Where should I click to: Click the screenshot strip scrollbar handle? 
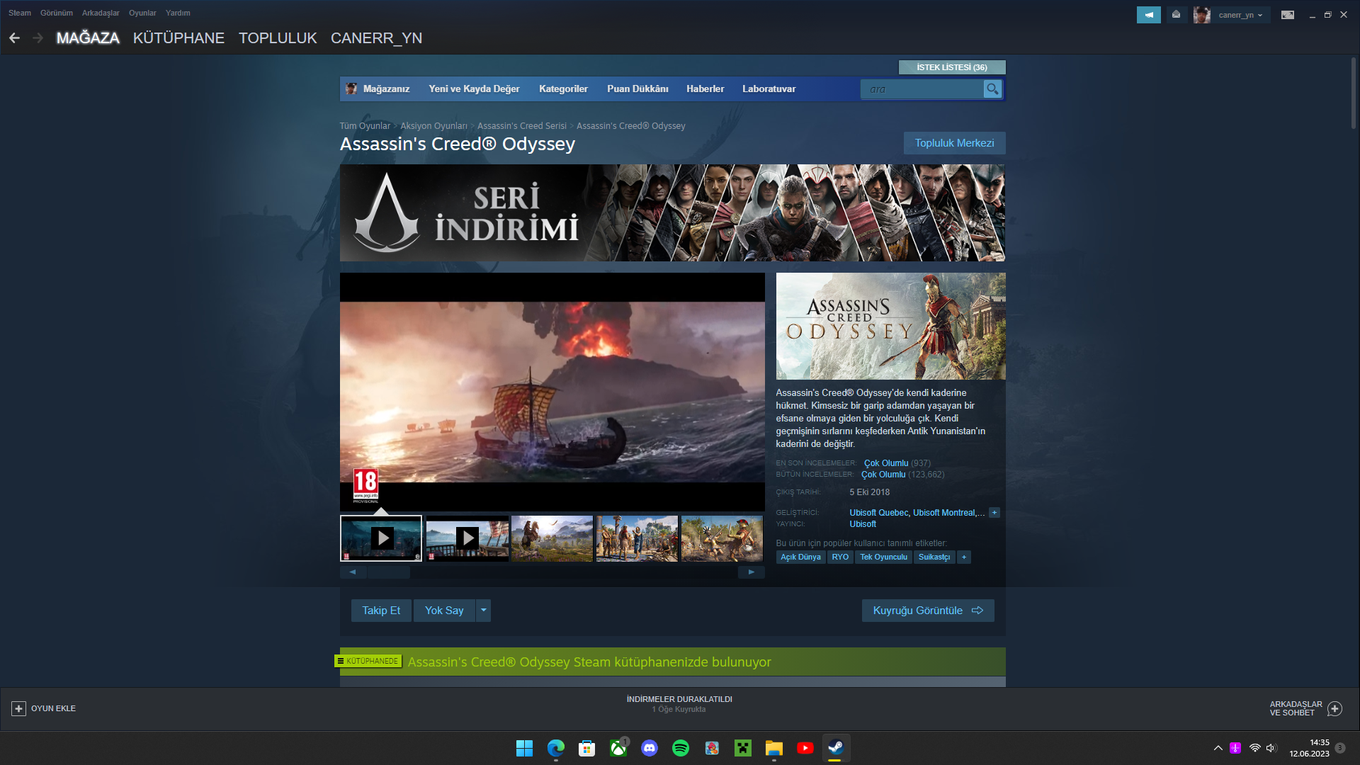(388, 572)
